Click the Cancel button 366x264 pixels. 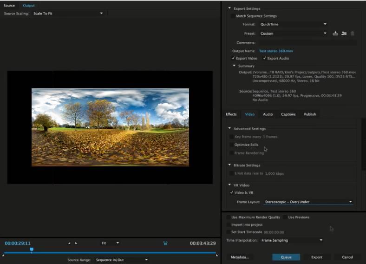click(x=347, y=257)
